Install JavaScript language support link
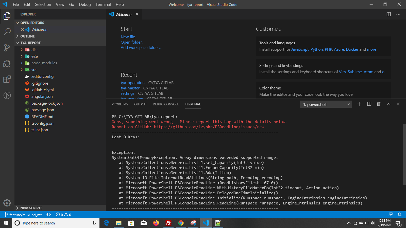The image size is (406, 228). point(300,49)
